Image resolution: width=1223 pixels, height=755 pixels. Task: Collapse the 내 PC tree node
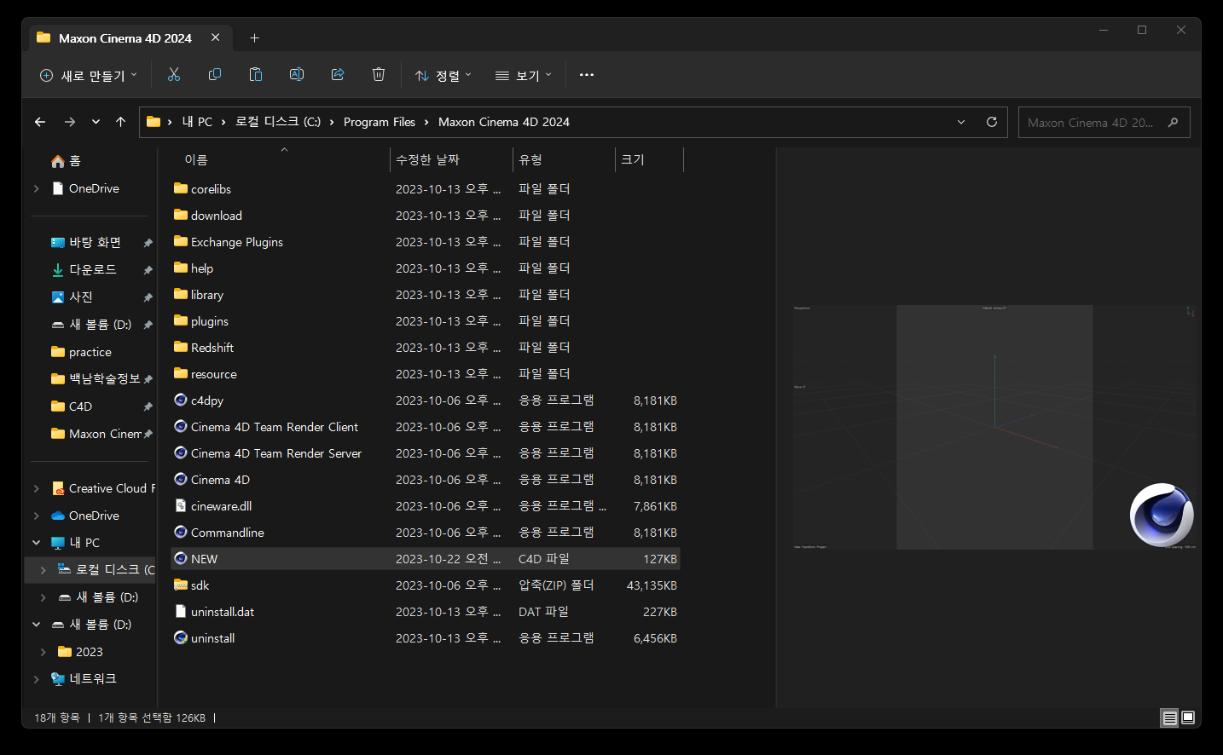37,543
